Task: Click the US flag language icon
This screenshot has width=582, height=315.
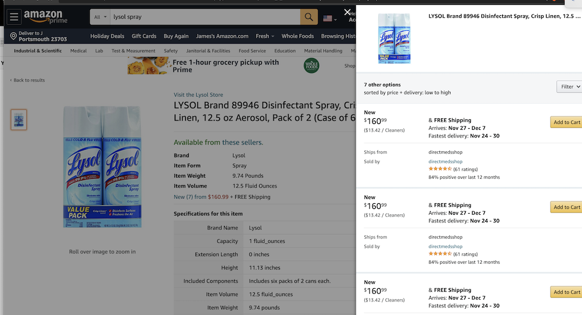Action: [328, 19]
